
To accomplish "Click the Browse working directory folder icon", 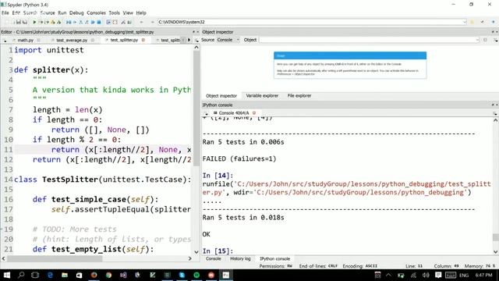I will (x=472, y=22).
